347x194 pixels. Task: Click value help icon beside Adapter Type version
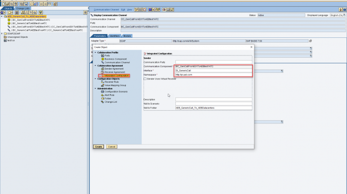[x=310, y=41]
